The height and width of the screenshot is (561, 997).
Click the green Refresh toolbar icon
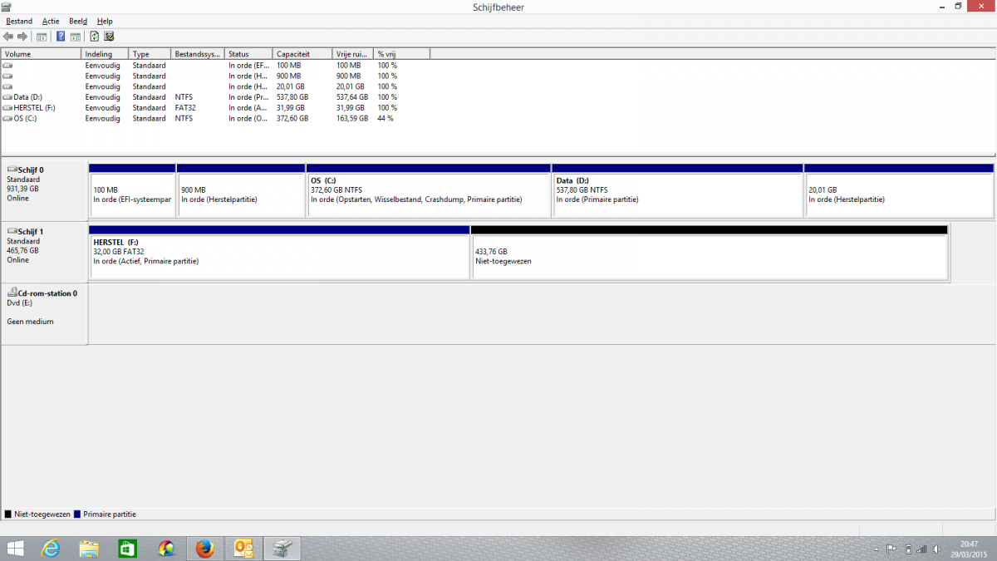(x=95, y=37)
